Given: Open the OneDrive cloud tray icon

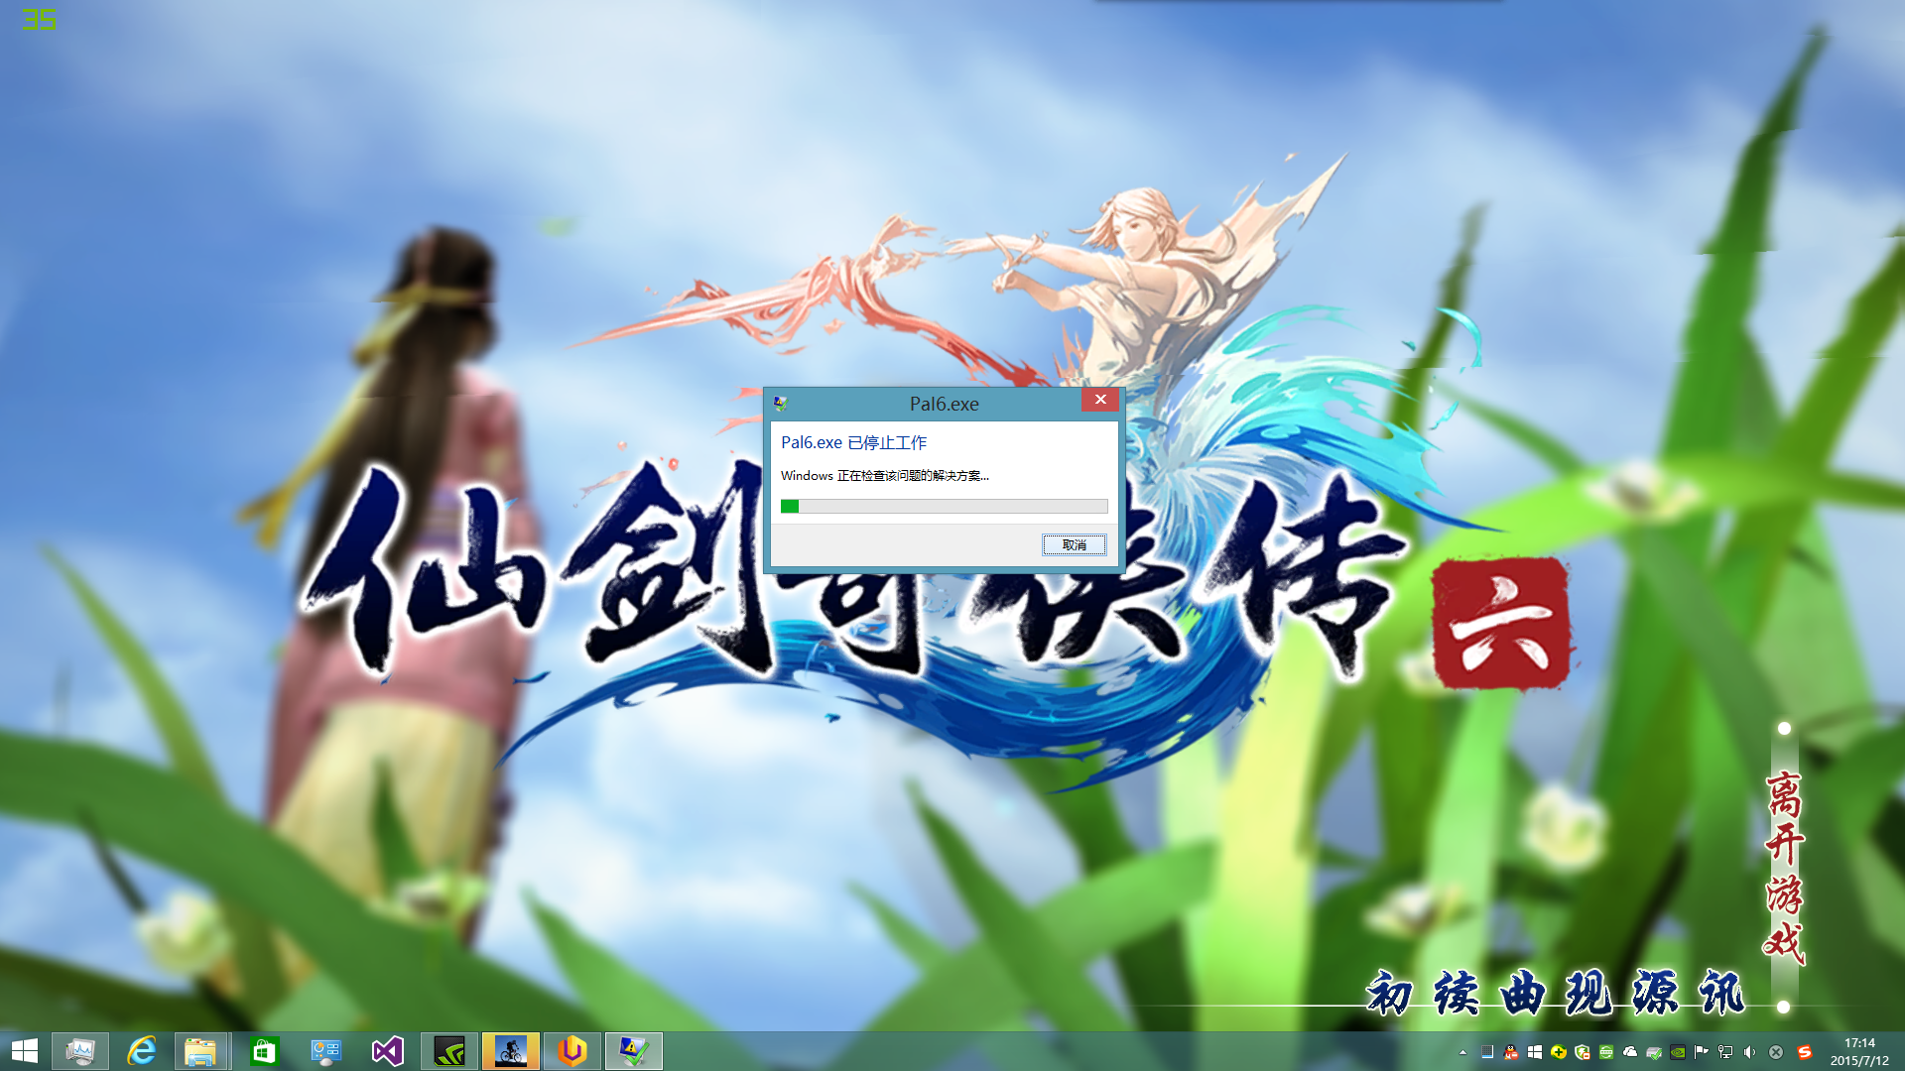Looking at the screenshot, I should 1630,1052.
